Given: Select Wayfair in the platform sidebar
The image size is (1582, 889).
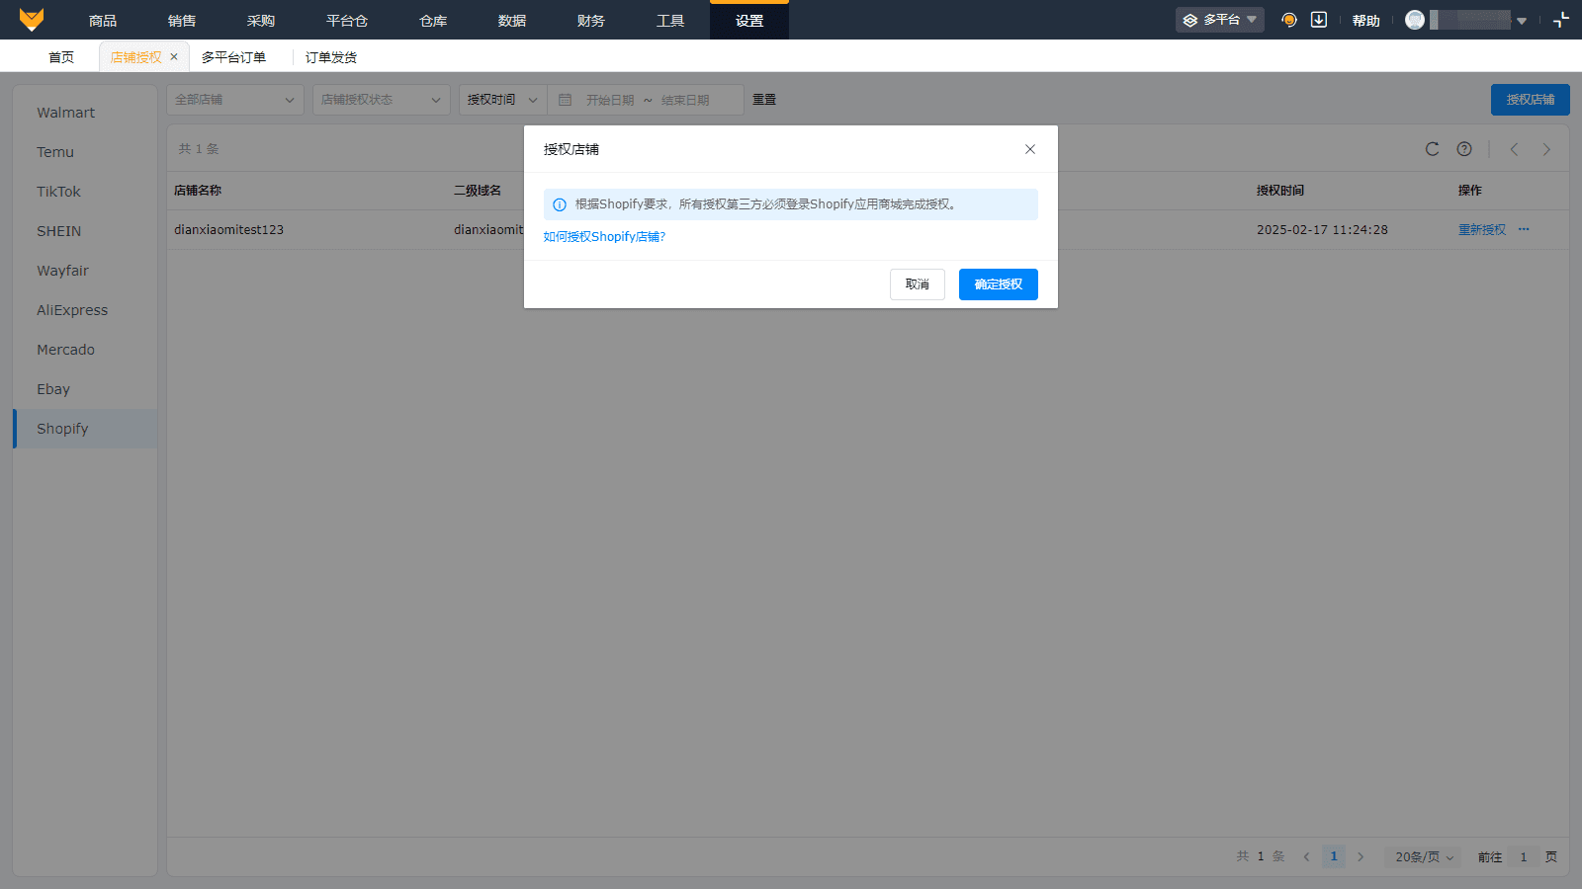Looking at the screenshot, I should pyautogui.click(x=62, y=270).
